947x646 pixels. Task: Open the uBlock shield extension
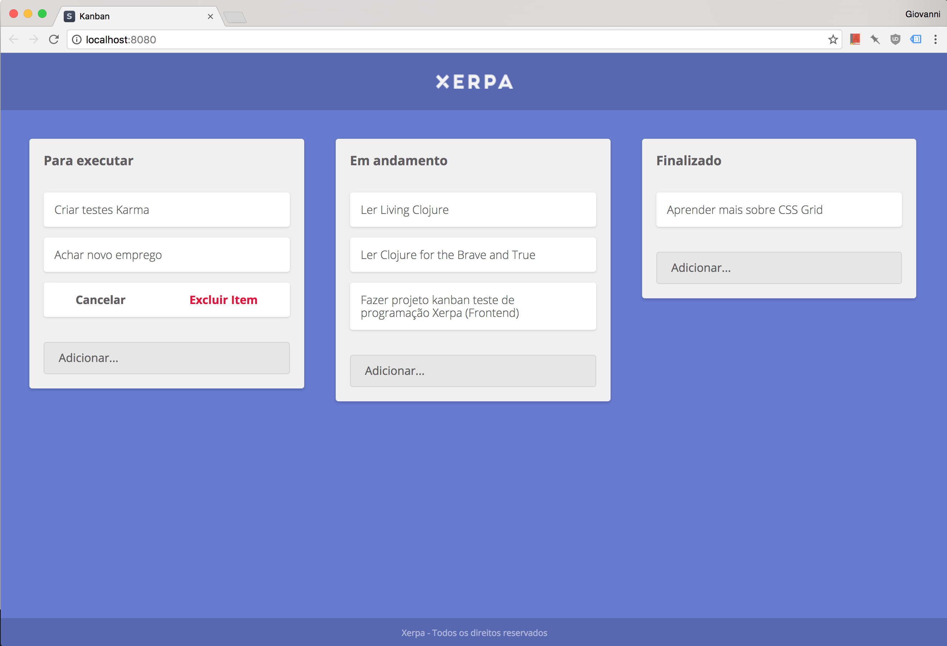point(895,39)
